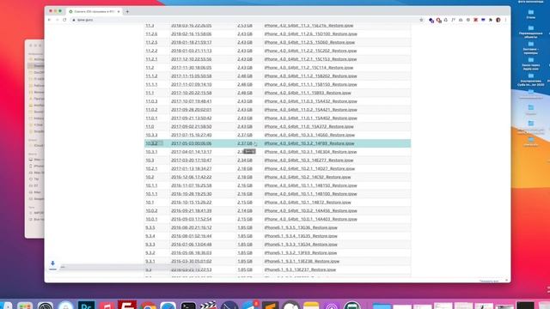This screenshot has width=550, height=309.
Task: Download the highlighted 10.3.2 14F89 Restore.ipsw file
Action: pyautogui.click(x=309, y=143)
